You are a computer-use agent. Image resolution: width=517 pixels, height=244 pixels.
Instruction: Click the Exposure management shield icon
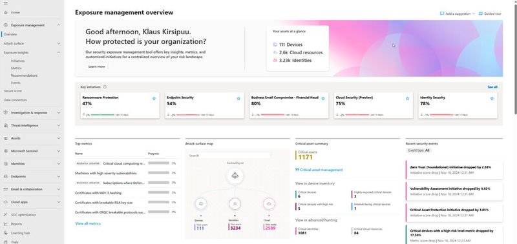pyautogui.click(x=6, y=25)
